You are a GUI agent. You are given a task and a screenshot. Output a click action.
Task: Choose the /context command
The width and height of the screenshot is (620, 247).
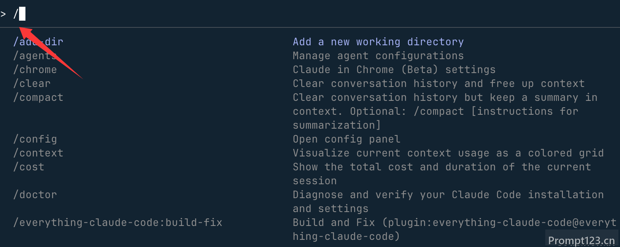click(x=38, y=153)
